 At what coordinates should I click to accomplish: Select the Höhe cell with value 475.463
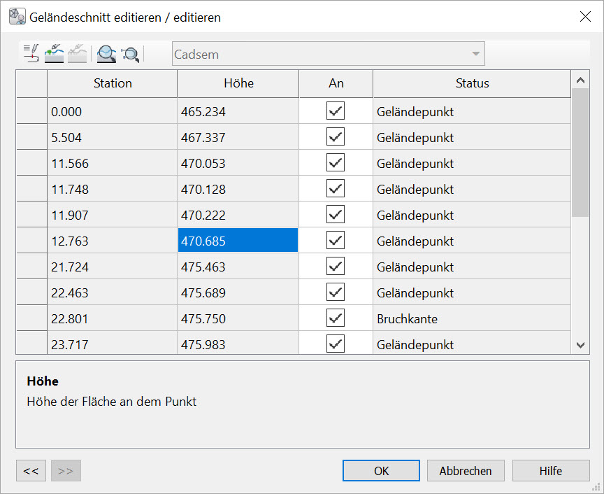coord(238,267)
